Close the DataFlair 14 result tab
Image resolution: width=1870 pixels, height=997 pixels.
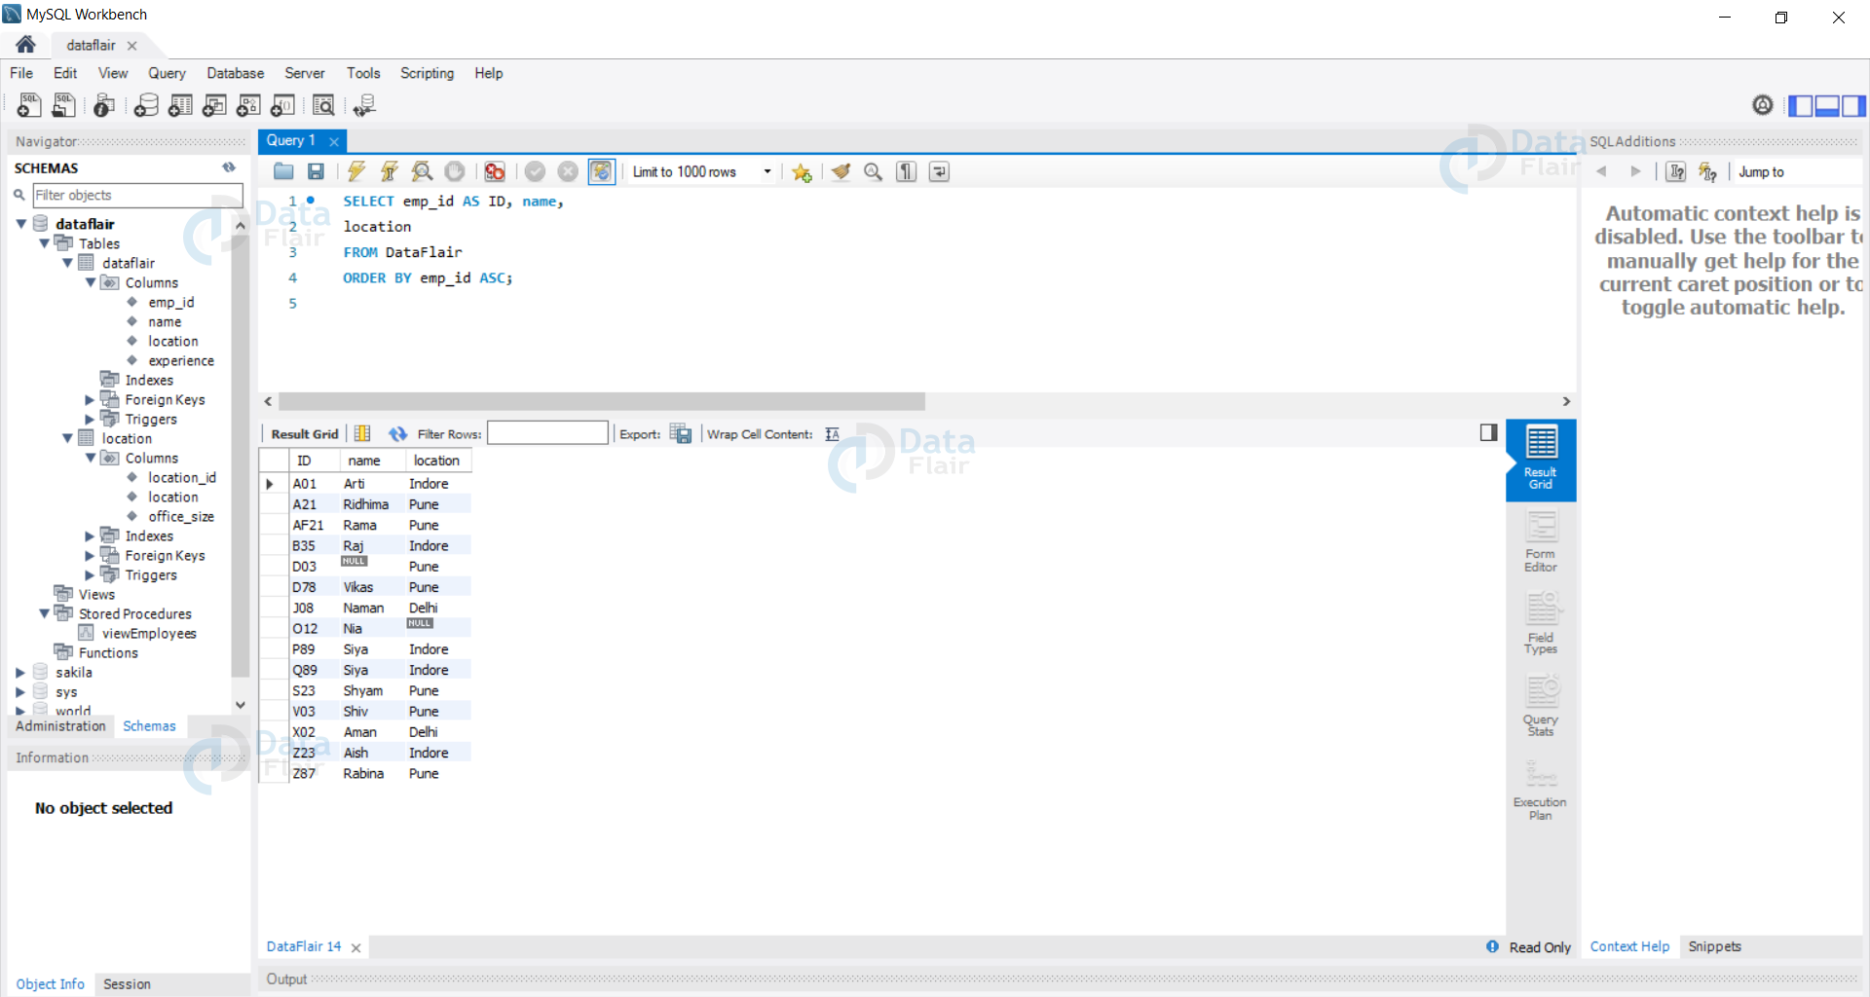355,947
